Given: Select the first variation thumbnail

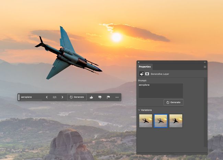Looking at the screenshot, I should (x=145, y=121).
